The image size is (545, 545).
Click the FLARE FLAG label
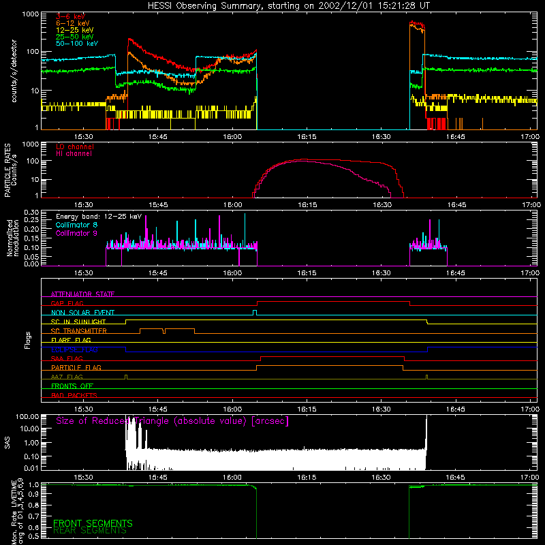(x=71, y=340)
